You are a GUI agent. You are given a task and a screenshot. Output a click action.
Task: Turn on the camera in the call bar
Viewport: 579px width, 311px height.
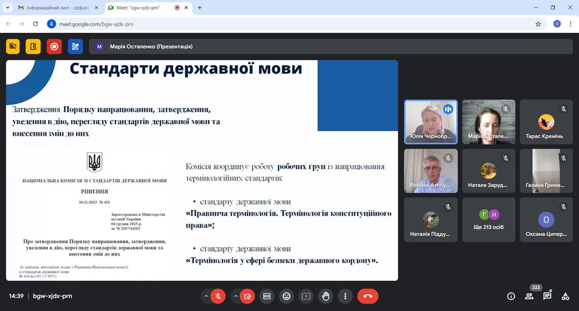coord(247,296)
